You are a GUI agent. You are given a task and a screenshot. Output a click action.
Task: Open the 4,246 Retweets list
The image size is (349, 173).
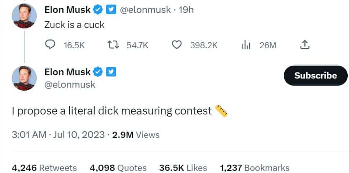[44, 168]
